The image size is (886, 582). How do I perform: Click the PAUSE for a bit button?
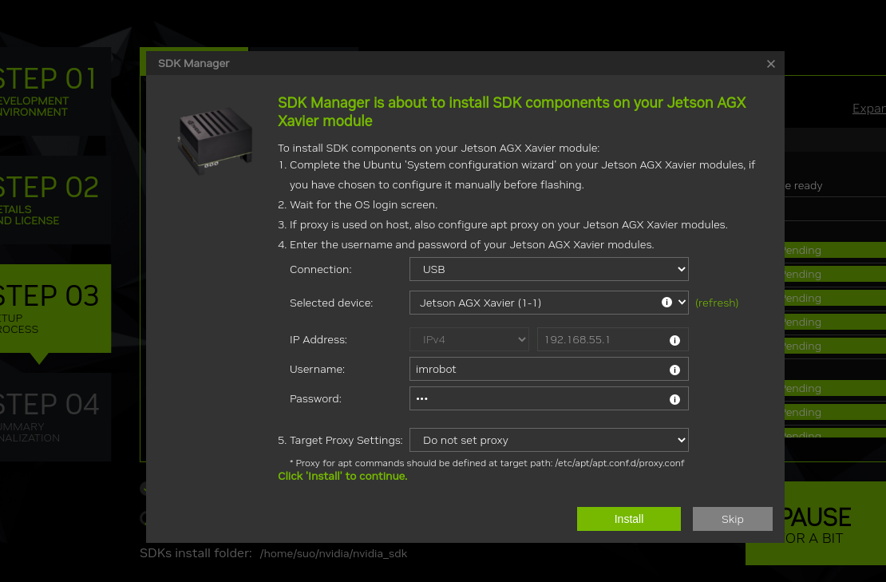point(835,523)
